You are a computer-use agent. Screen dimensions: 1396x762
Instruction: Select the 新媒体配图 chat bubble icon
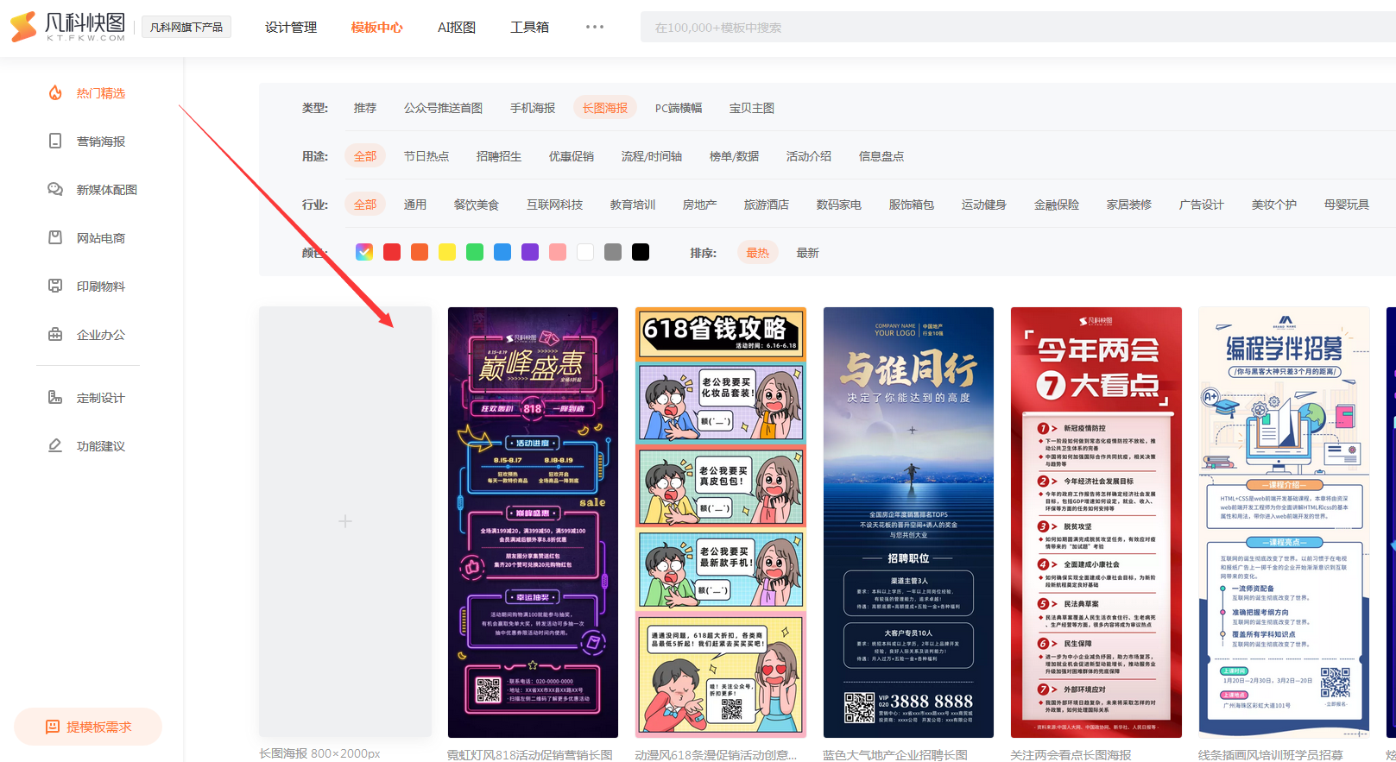point(55,190)
